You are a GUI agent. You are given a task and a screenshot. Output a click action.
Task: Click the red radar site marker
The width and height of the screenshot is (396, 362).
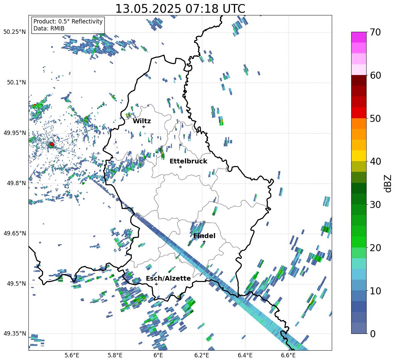pyautogui.click(x=52, y=144)
